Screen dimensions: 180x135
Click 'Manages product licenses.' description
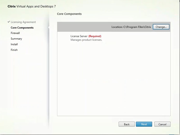pyautogui.click(x=86, y=40)
